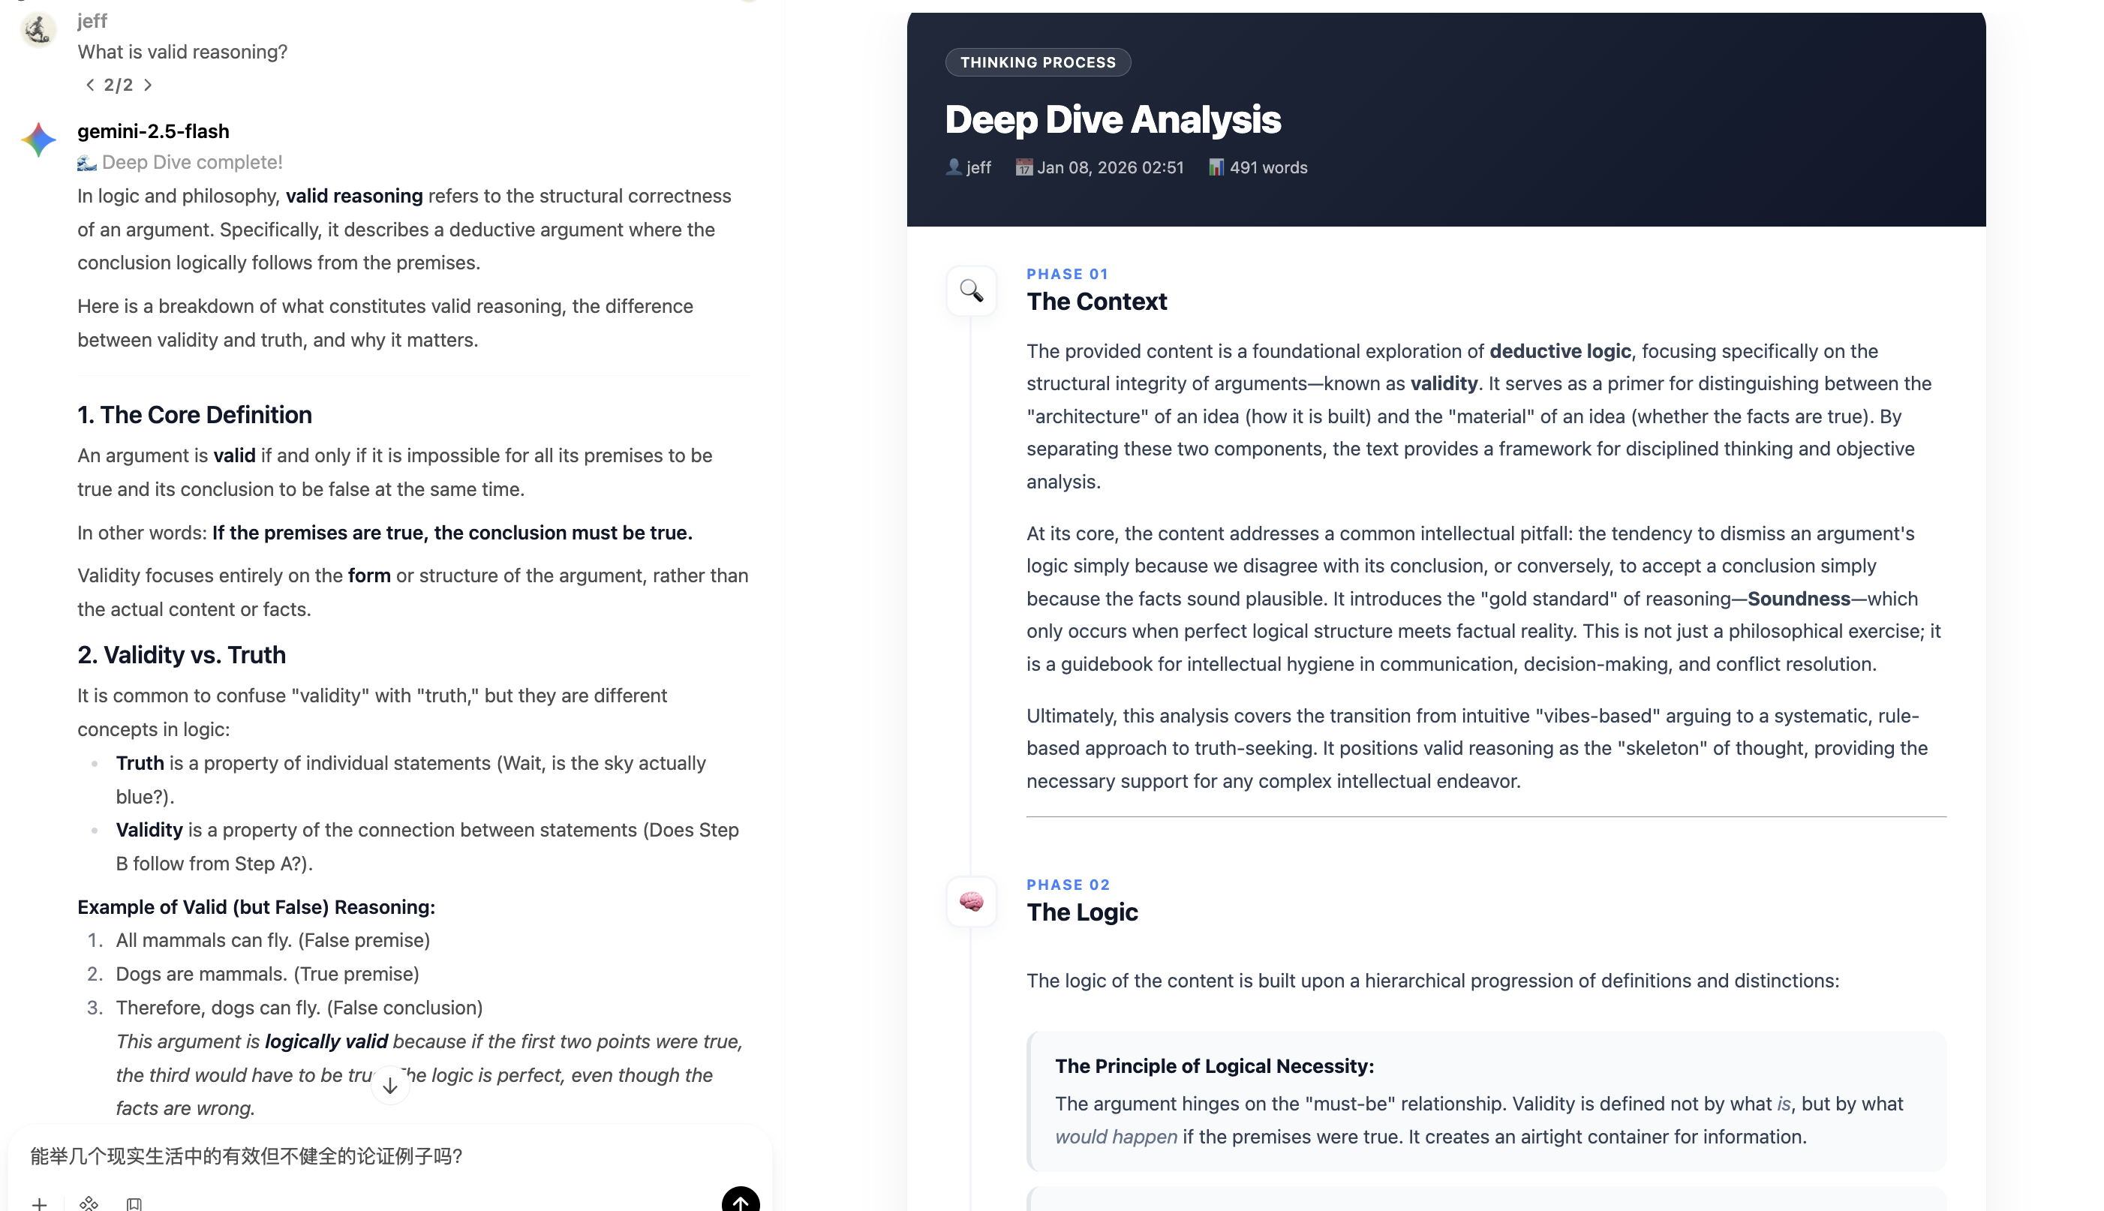Open the integrations diamond-grid icon
This screenshot has width=2104, height=1211.
pyautogui.click(x=89, y=1203)
